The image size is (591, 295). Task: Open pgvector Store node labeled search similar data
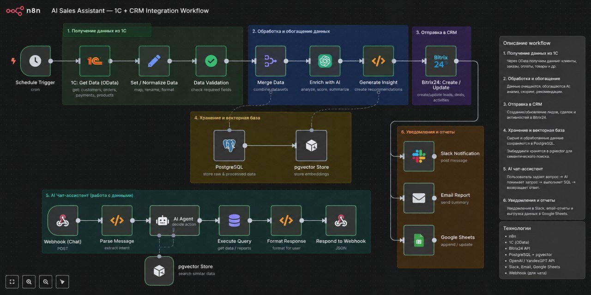159,271
